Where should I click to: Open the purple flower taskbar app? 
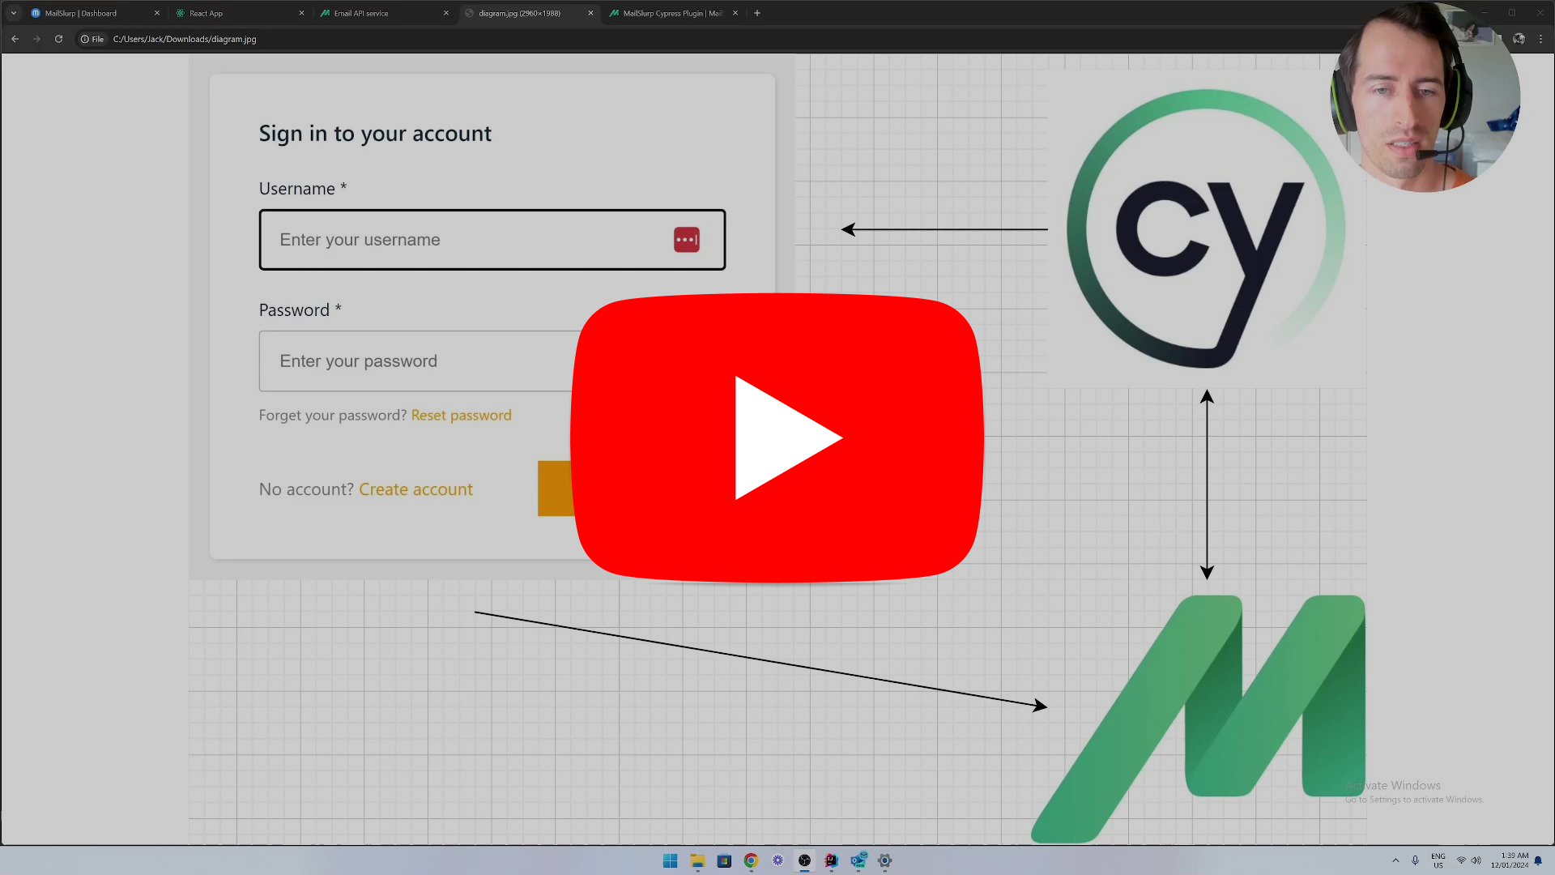[x=777, y=861]
